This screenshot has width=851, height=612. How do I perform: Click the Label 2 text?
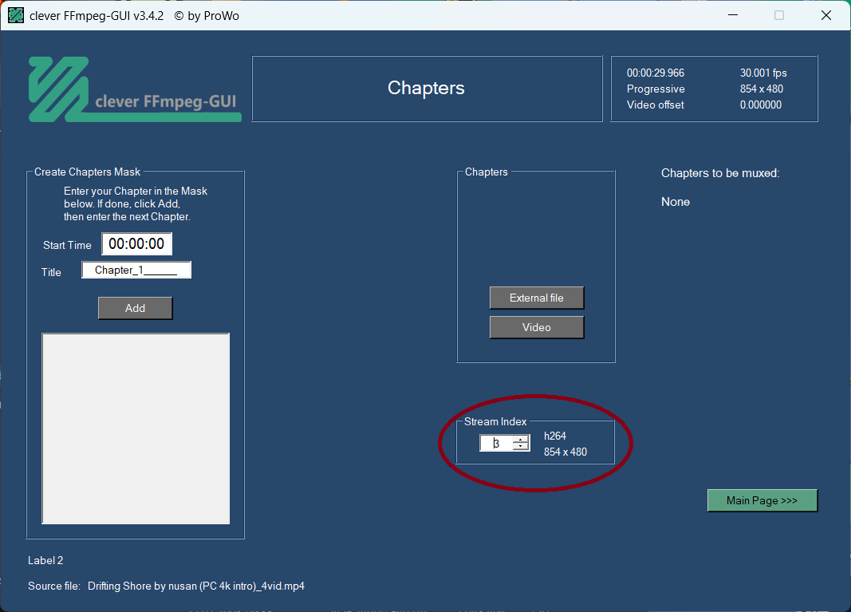click(x=45, y=560)
